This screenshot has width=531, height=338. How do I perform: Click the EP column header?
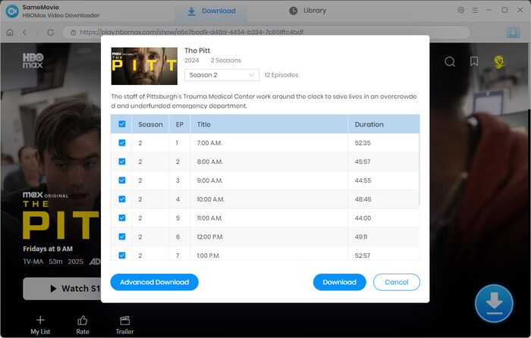pos(180,124)
